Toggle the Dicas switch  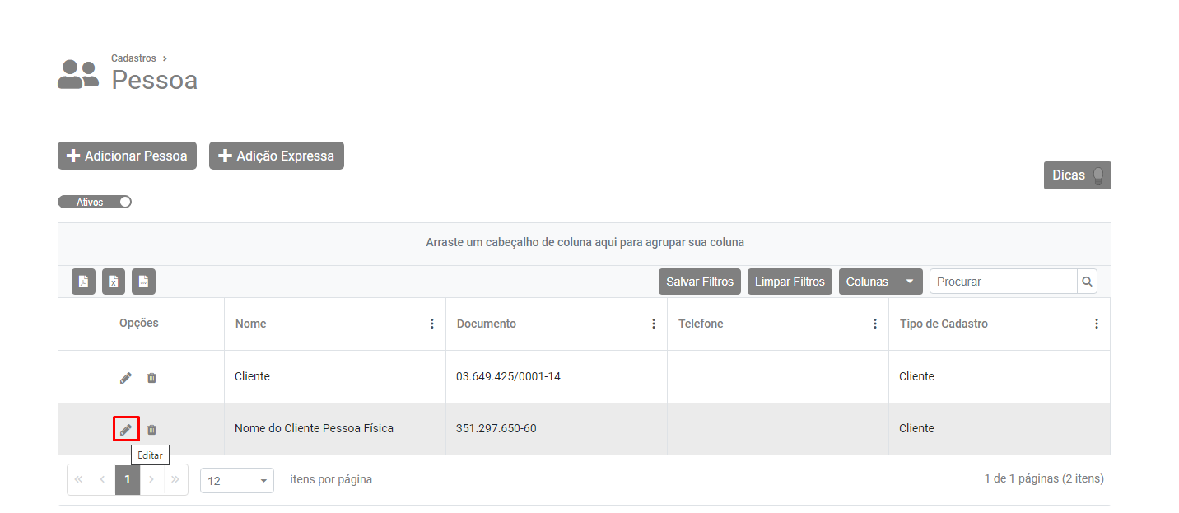(x=1077, y=175)
